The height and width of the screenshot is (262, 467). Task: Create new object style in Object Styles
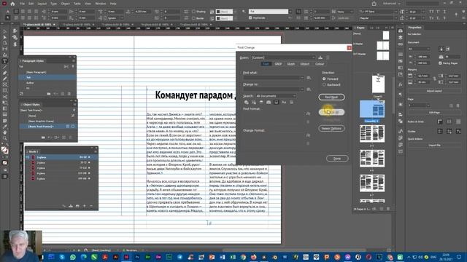click(63, 138)
